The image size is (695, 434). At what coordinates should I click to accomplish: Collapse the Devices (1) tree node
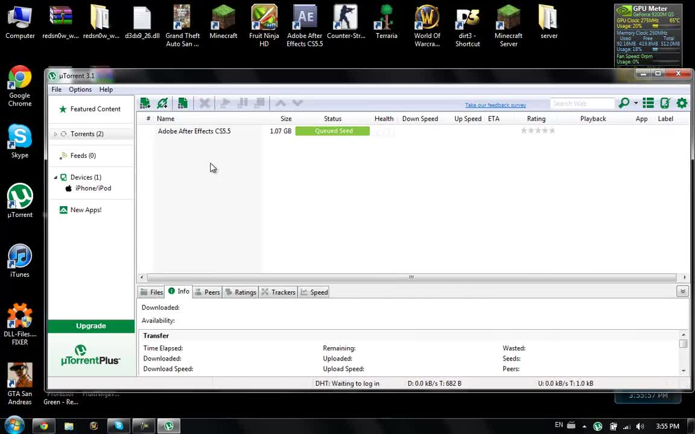[x=56, y=177]
